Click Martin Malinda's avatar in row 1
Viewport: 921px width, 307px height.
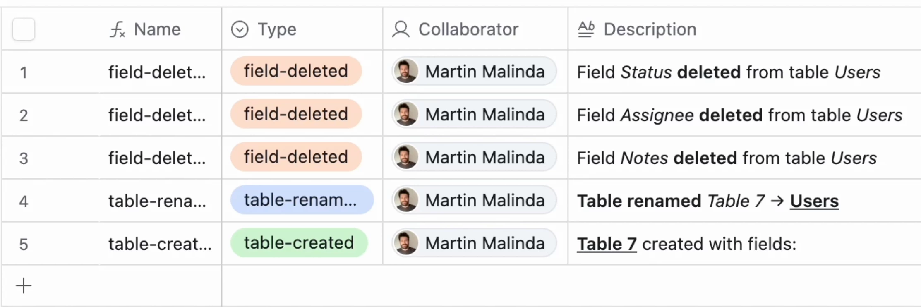pos(406,71)
